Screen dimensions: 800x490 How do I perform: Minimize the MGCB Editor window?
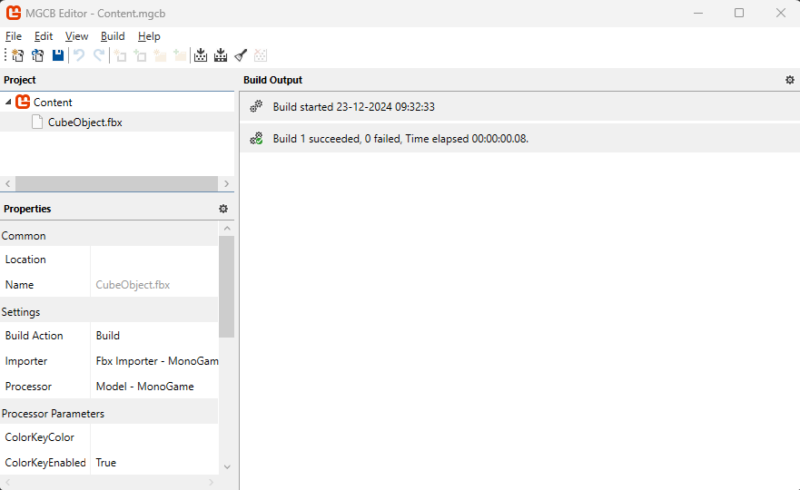click(x=698, y=14)
